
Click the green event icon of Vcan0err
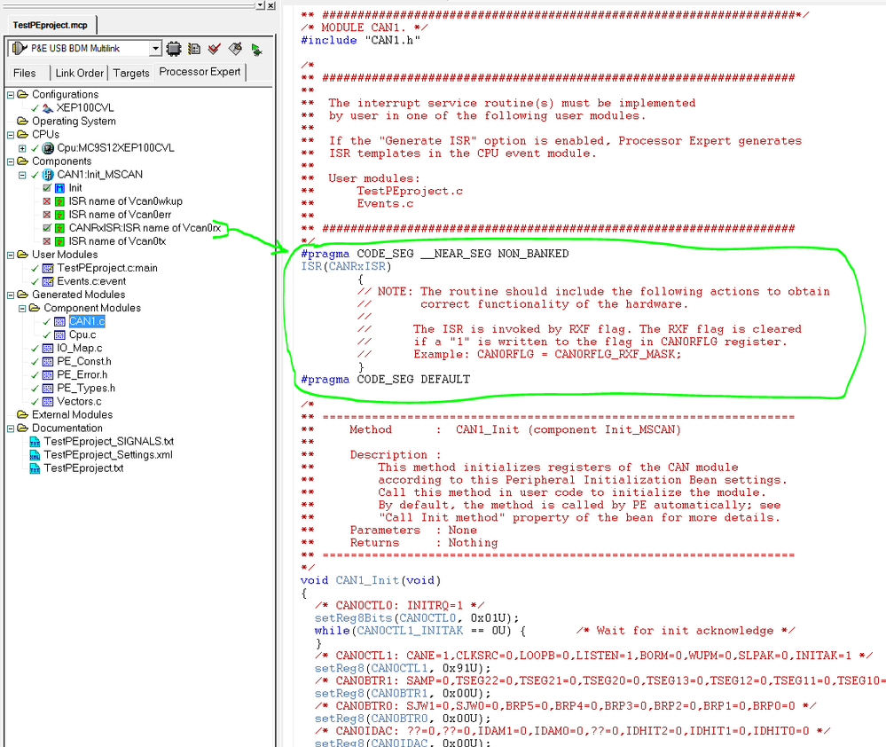click(x=59, y=215)
